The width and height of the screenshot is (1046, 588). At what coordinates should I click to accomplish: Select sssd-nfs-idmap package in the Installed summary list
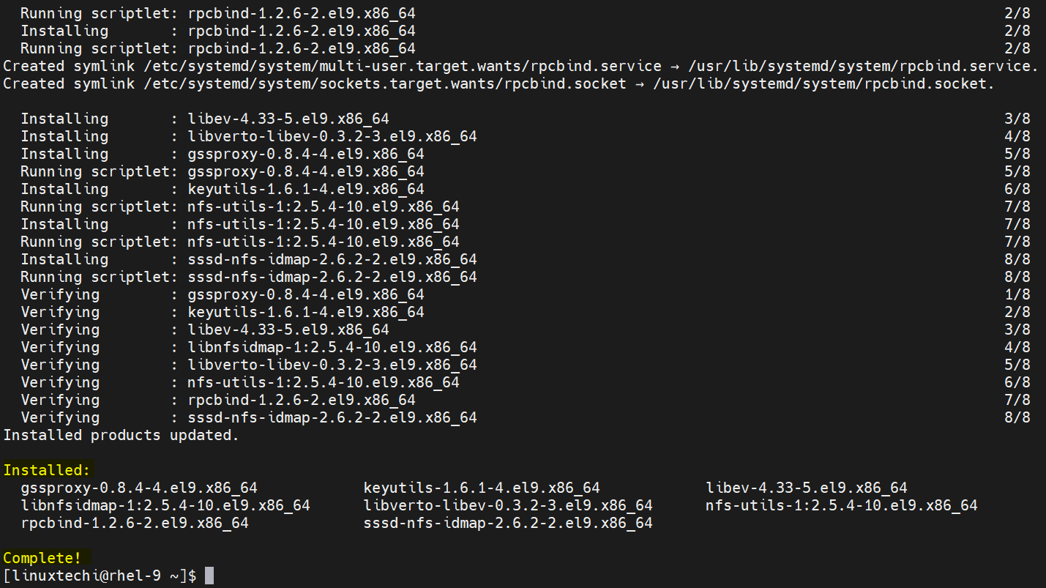pyautogui.click(x=508, y=523)
